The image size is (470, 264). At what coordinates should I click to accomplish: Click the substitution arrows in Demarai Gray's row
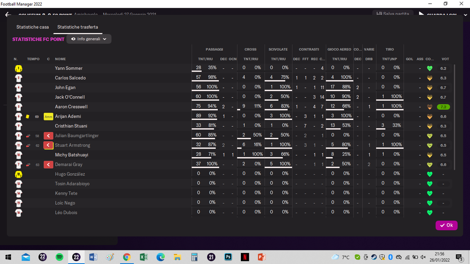point(28,165)
